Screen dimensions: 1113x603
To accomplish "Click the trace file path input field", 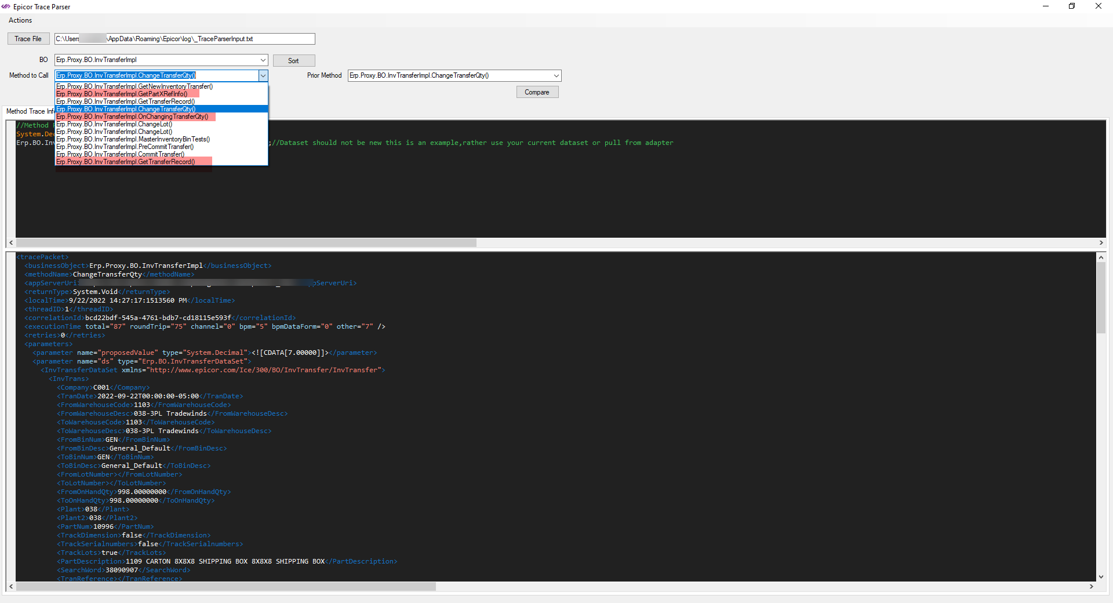I will click(x=185, y=39).
